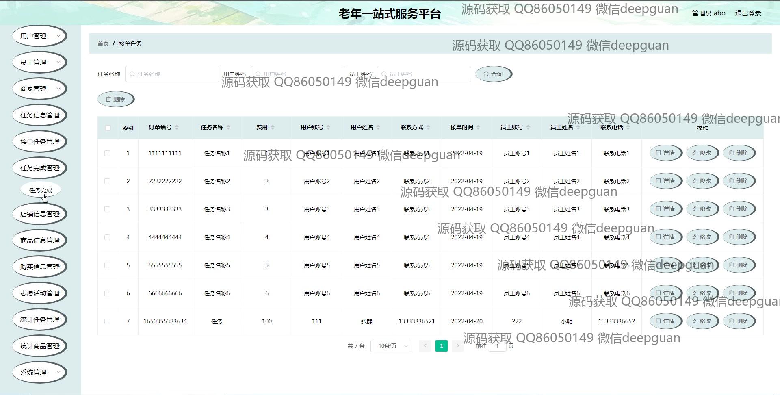The width and height of the screenshot is (780, 395).
Task: Click the 任务名称 search input field
Action: click(172, 74)
